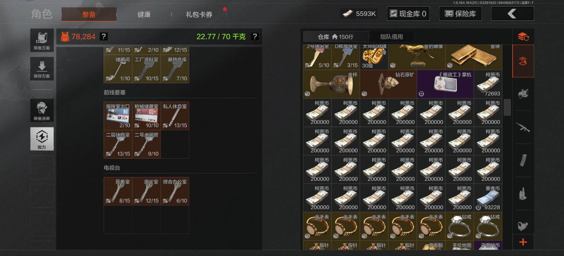This screenshot has height=256, width=564.
Task: Open the 装备涂装 gear skins icon
Action: [42, 110]
